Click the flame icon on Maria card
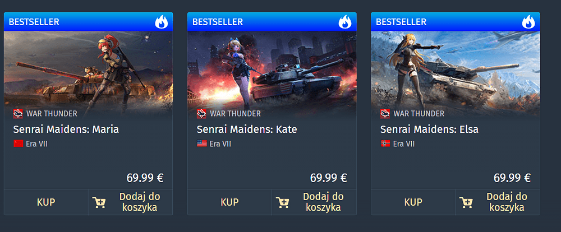 [x=161, y=22]
